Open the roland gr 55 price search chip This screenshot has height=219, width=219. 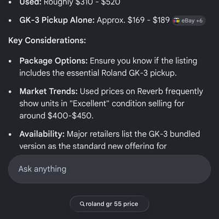point(109,204)
